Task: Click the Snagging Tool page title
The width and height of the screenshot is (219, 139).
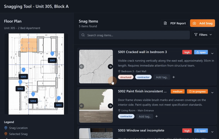Action: tap(36, 6)
